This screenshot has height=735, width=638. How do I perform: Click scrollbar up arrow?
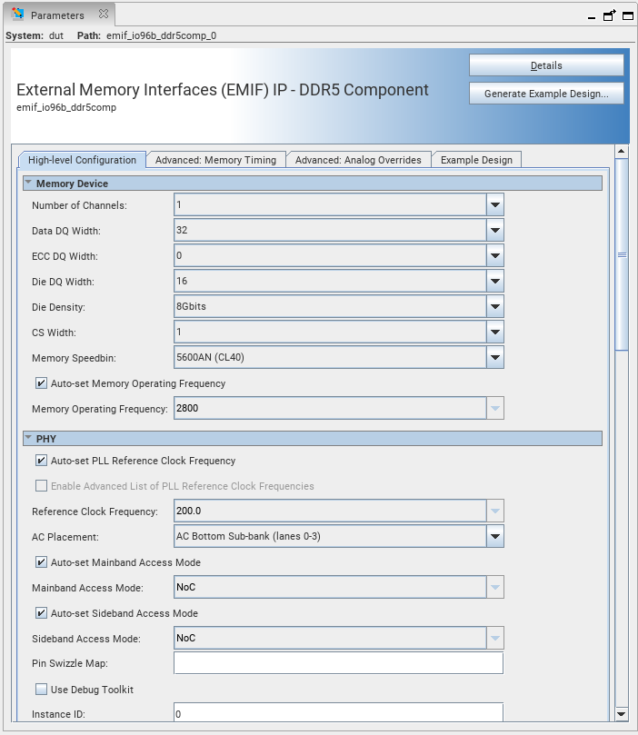tap(621, 151)
